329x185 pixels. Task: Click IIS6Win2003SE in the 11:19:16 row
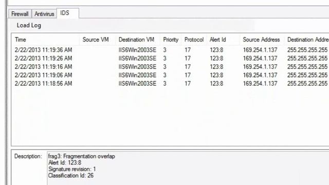137,67
